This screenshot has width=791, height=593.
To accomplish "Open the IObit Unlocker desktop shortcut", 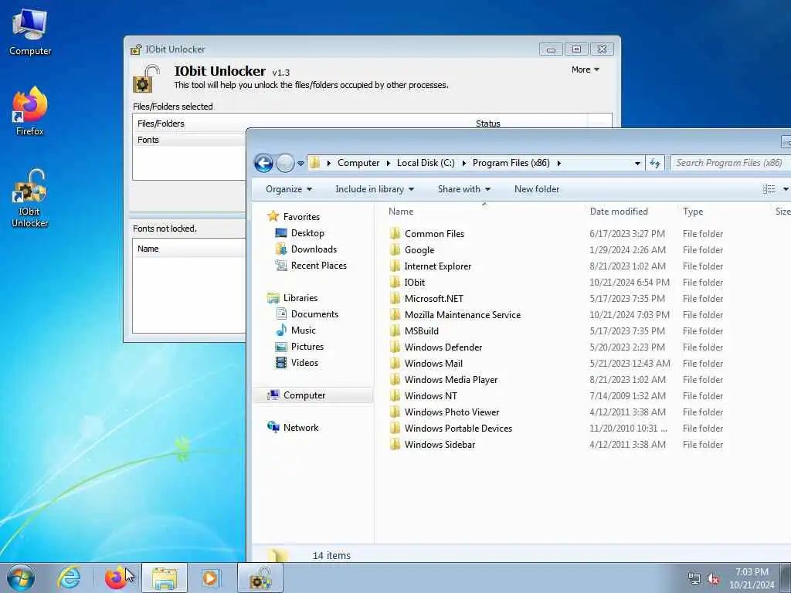I will 30,198.
